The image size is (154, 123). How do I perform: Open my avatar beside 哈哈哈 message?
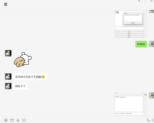[152, 44]
